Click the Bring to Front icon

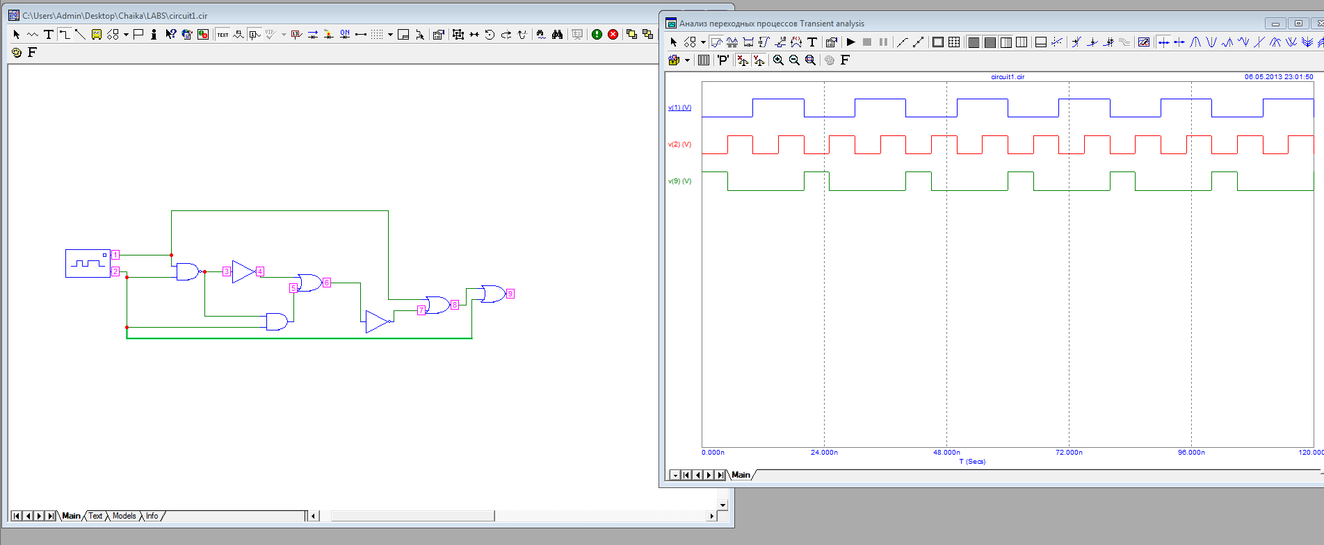coord(632,34)
